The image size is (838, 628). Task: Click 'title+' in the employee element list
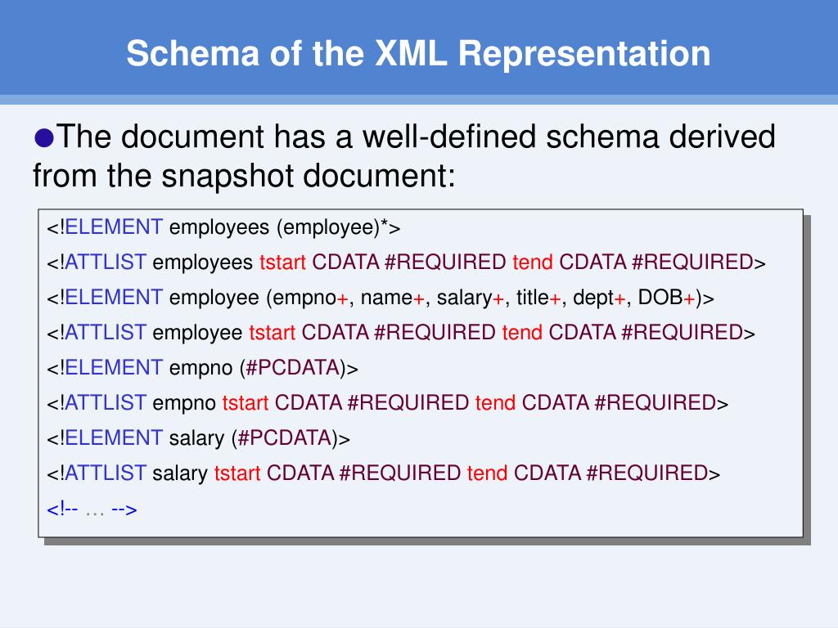(x=538, y=298)
